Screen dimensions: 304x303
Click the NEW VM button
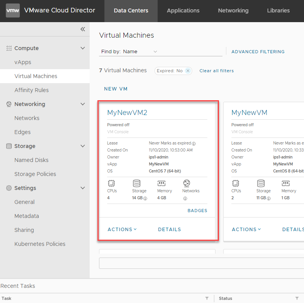116,89
